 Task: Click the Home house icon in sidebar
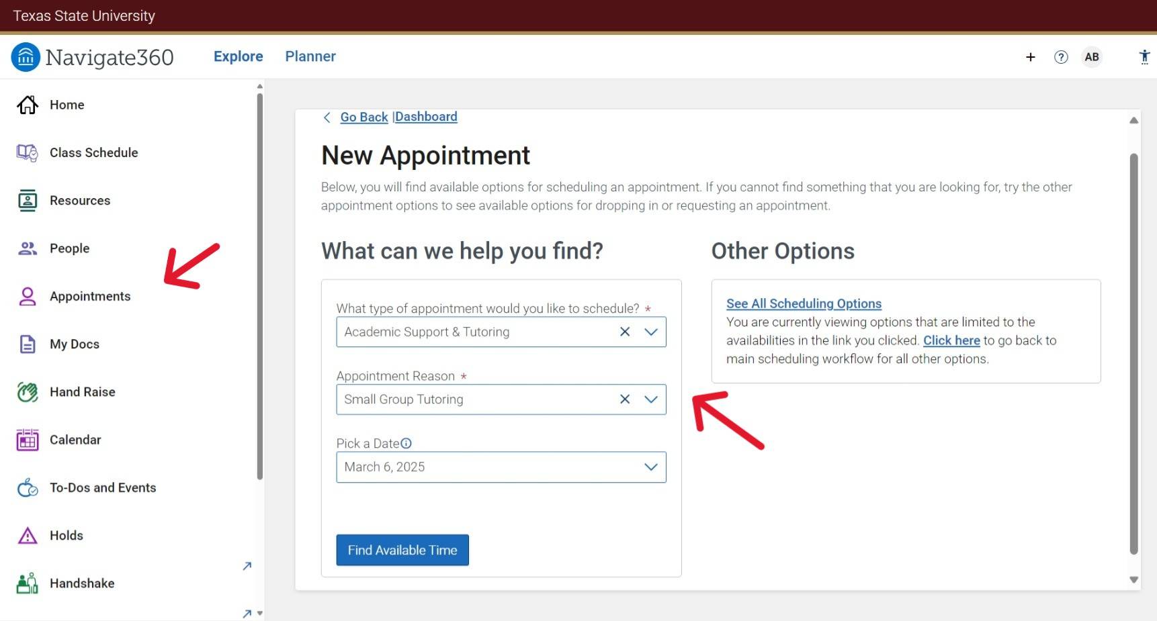click(x=28, y=105)
